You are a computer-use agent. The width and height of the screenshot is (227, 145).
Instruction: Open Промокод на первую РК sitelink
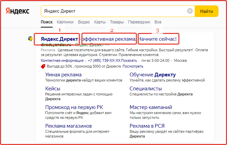pos(74,107)
